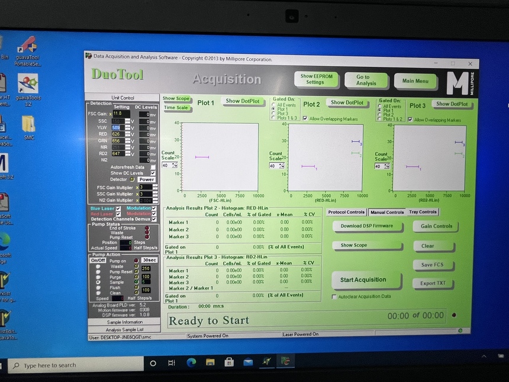Check Autoclear Acquisition Data option
This screenshot has width=509, height=382.
pyautogui.click(x=334, y=297)
